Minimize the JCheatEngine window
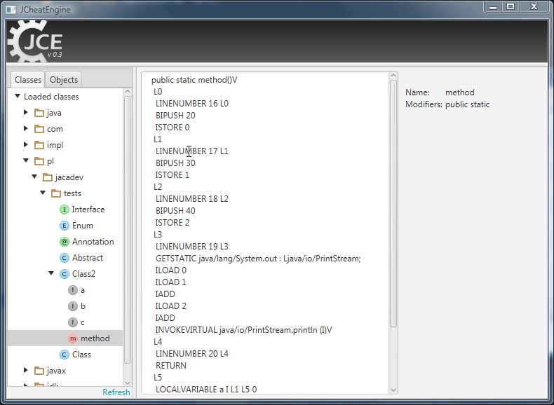The width and height of the screenshot is (554, 405). tap(493, 6)
